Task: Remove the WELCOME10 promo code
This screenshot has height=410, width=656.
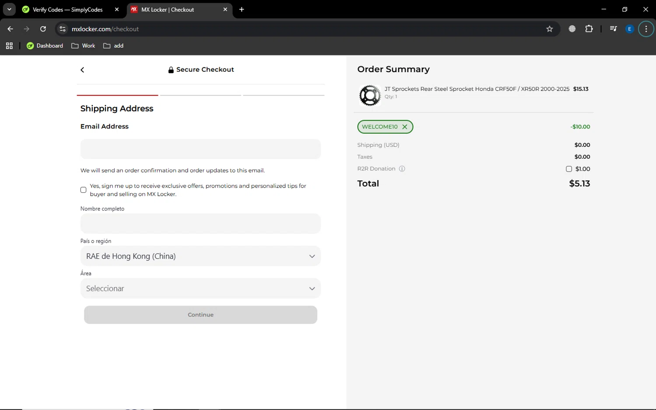Action: tap(405, 127)
